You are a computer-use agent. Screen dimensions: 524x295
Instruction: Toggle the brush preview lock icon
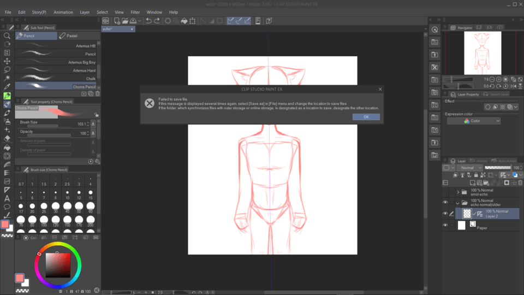[97, 114]
